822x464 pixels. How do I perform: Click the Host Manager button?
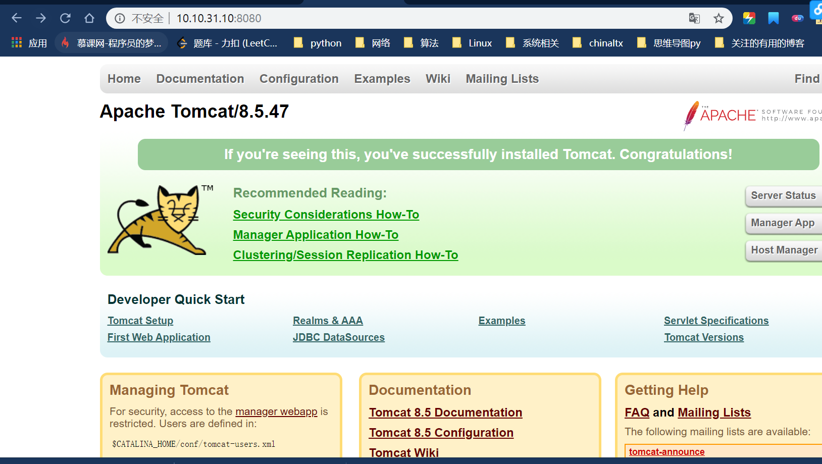[784, 250]
